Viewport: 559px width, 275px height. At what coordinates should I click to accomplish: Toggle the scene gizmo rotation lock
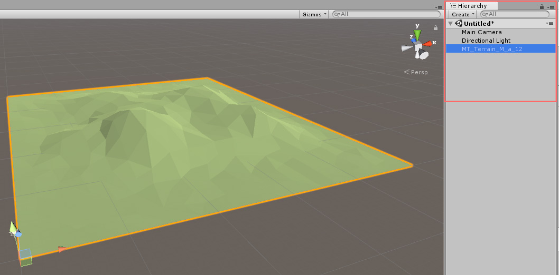pos(435,28)
